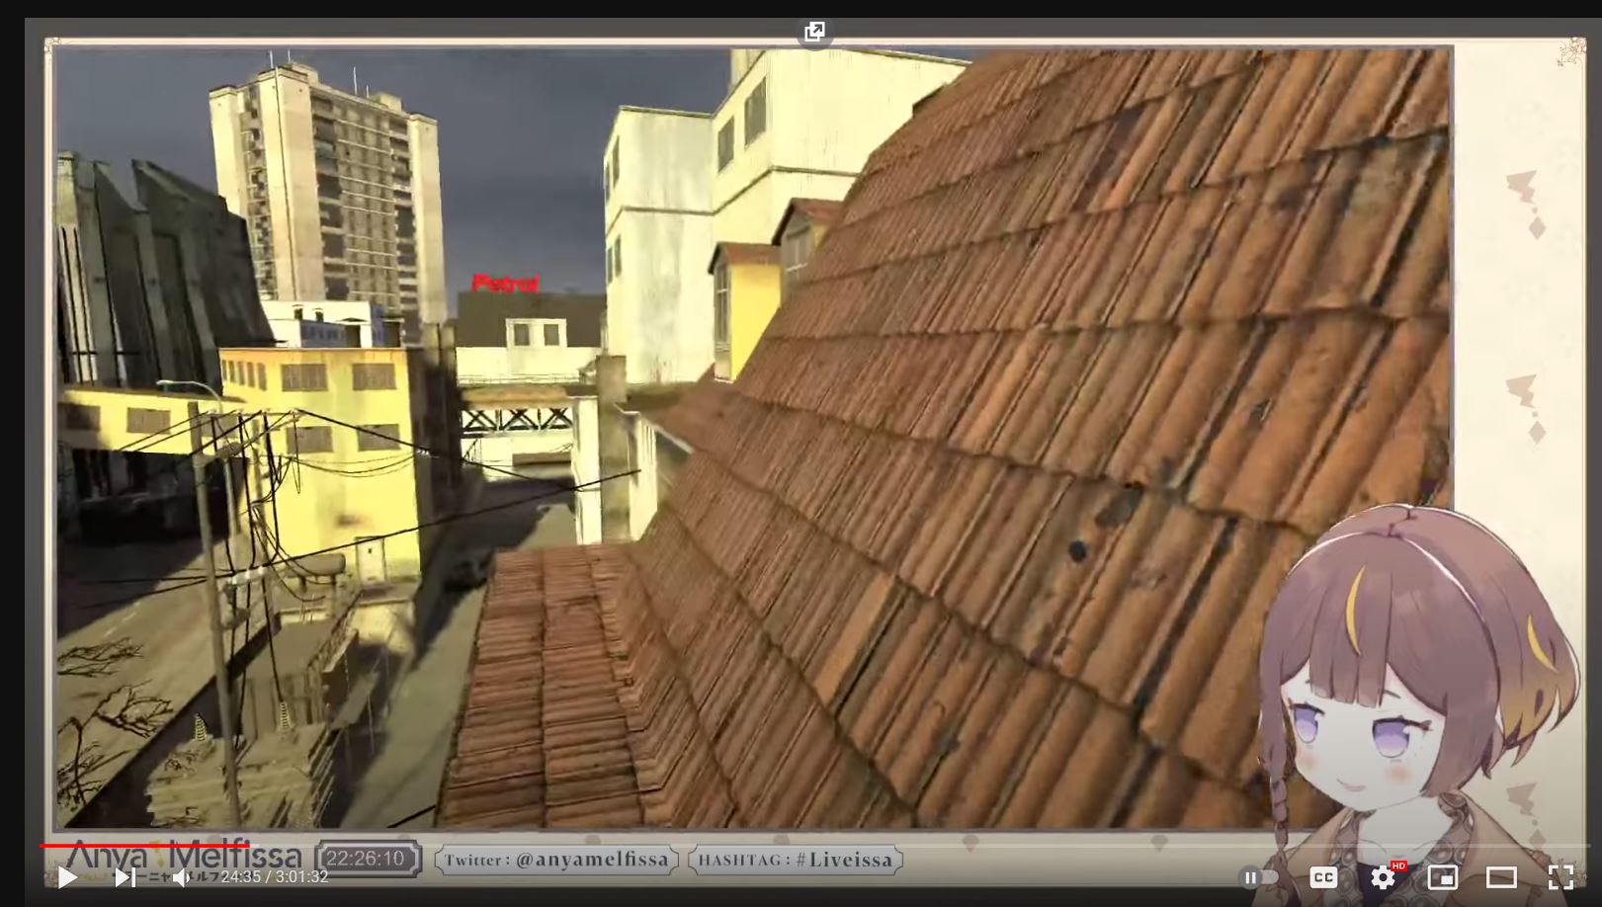
Task: Mute the player volume speaker icon
Action: pos(181,876)
